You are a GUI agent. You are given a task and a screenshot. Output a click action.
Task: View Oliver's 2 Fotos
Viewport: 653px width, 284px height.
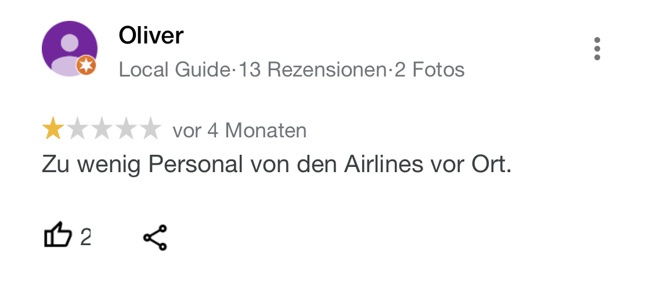430,70
